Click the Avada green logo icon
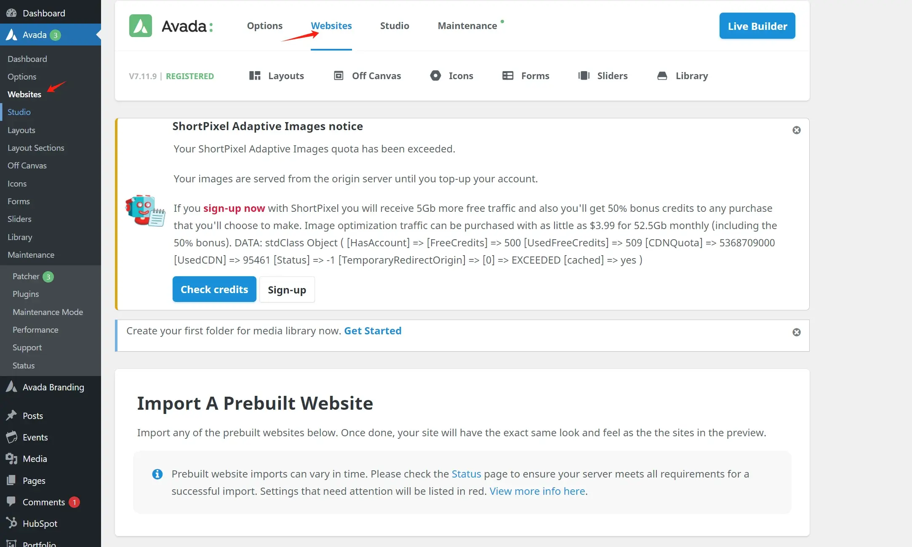 coord(140,26)
